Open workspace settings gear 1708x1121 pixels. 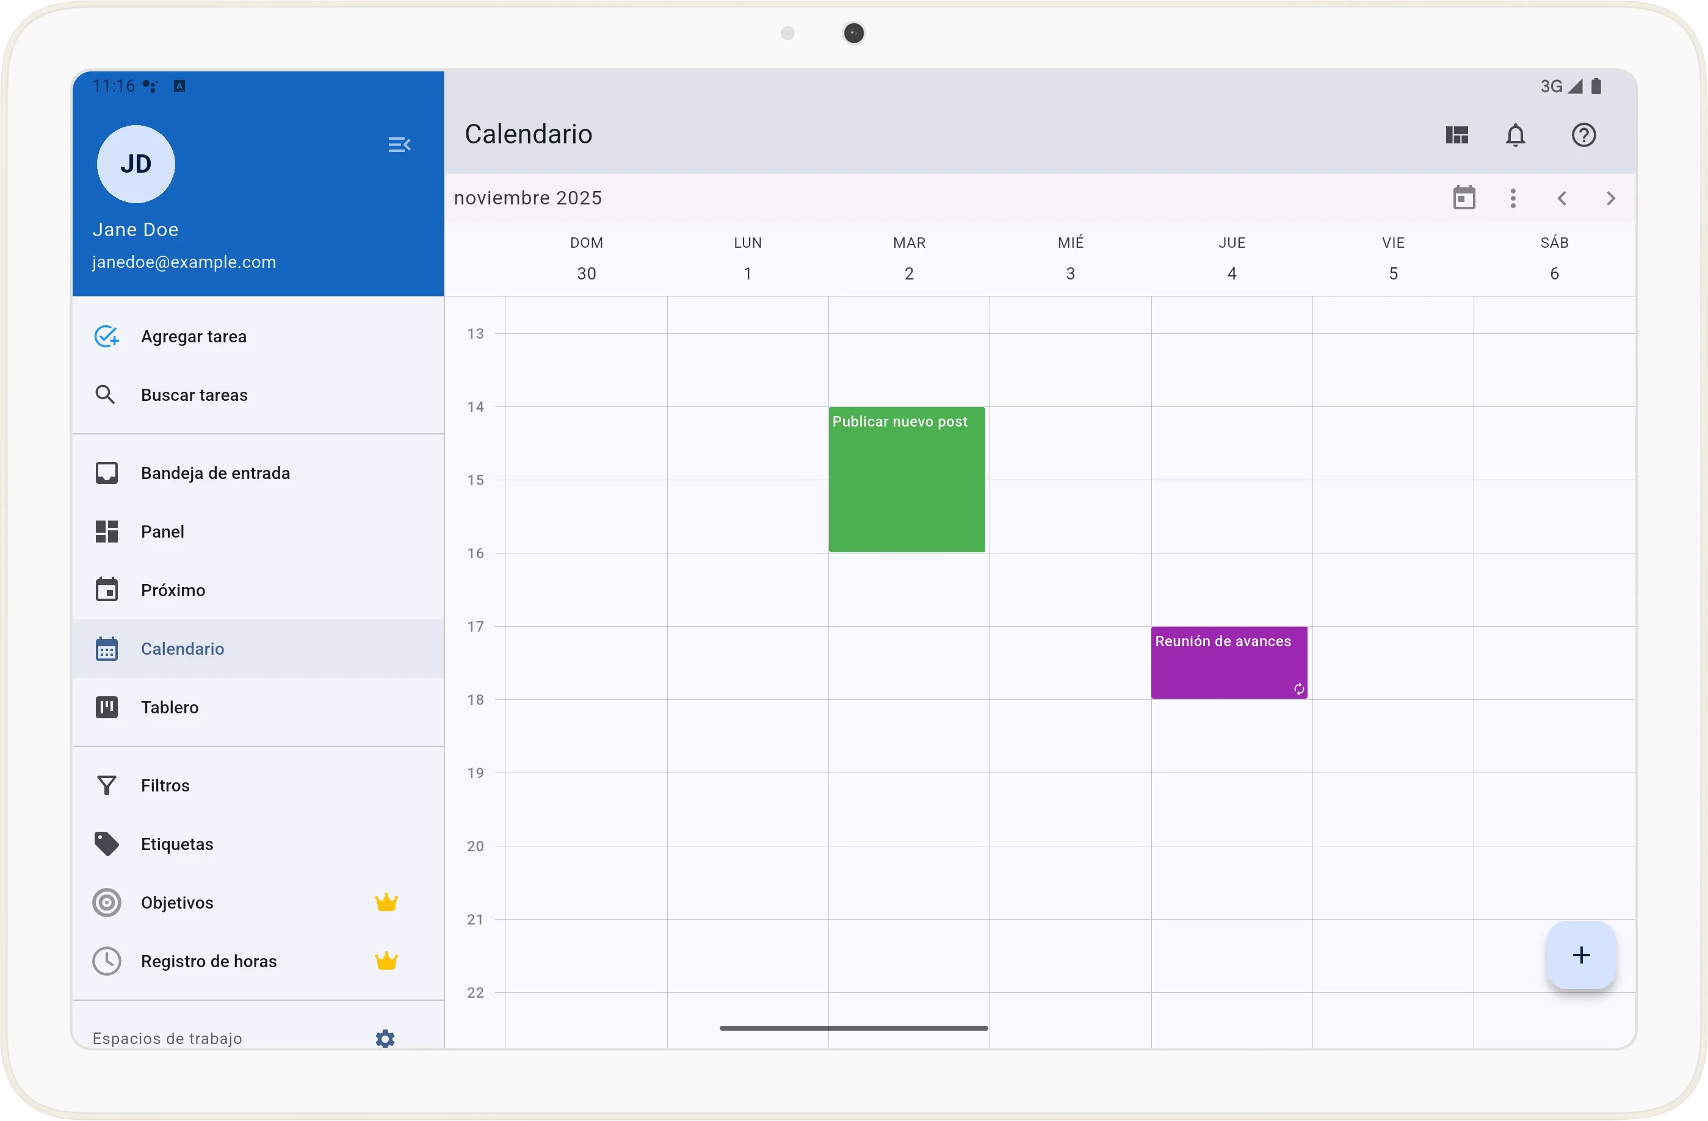pyautogui.click(x=385, y=1039)
